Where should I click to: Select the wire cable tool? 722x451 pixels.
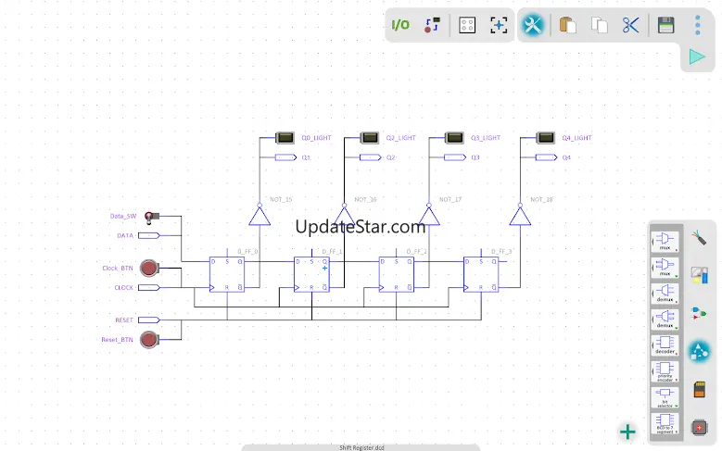tap(699, 238)
